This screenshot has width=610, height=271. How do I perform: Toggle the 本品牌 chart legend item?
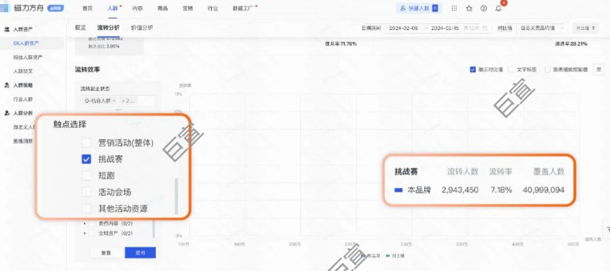click(x=370, y=256)
